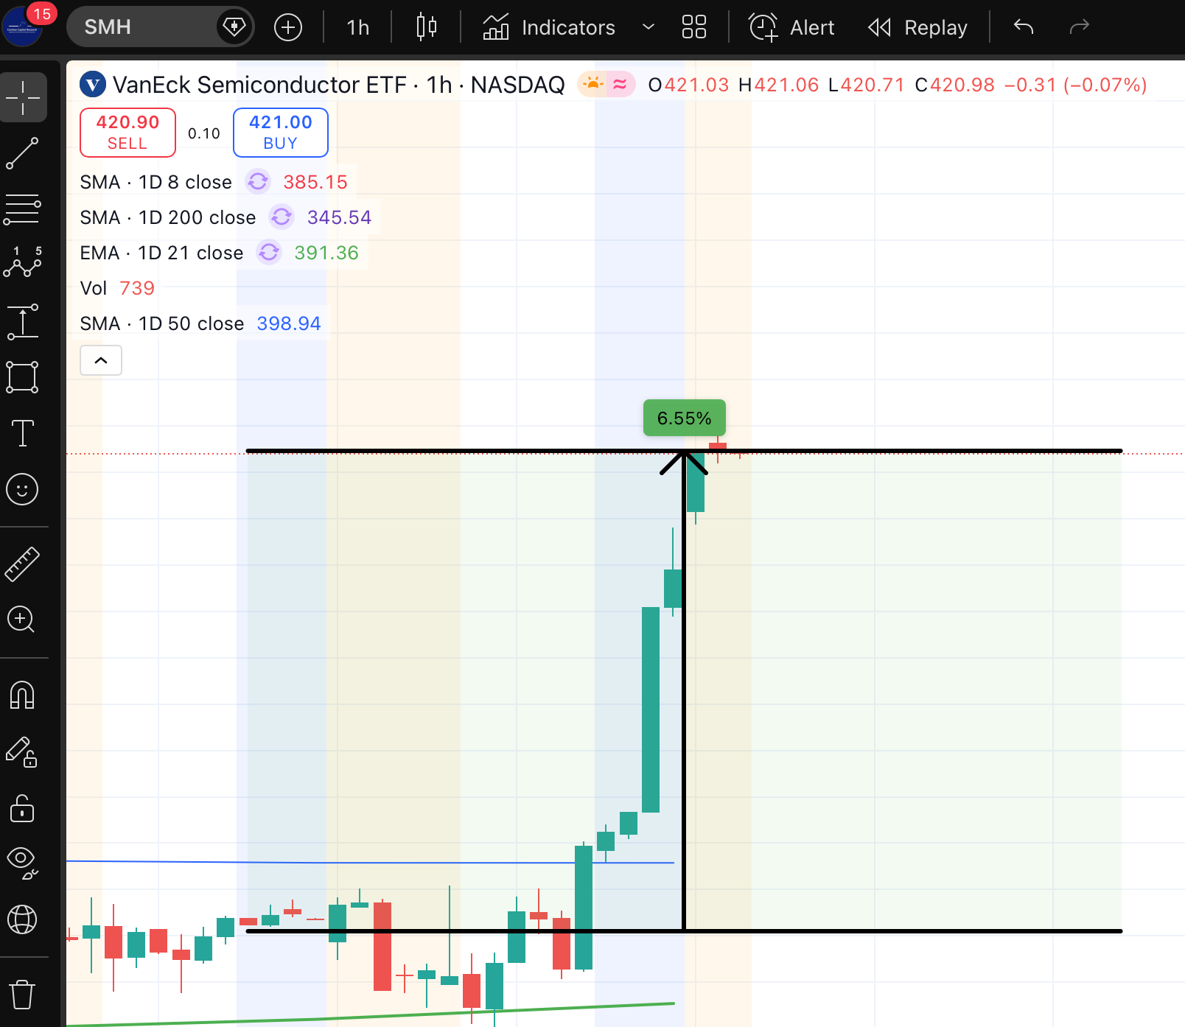1185x1027 pixels.
Task: Open the Indicators dialog
Action: tap(549, 27)
